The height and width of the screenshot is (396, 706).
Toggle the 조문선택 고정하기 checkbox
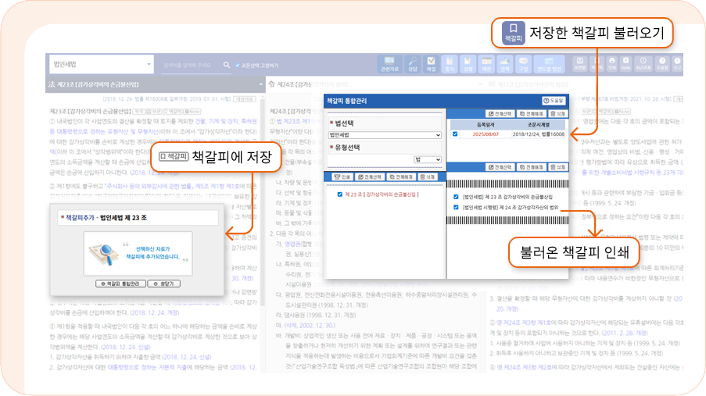click(x=238, y=66)
